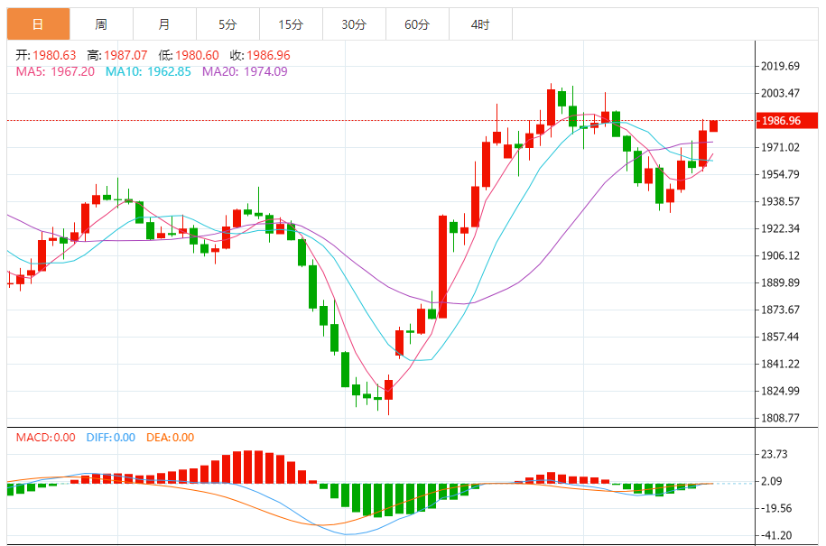The image size is (826, 546).
Task: Click the 1857.44 price axis label
Action: coord(780,337)
